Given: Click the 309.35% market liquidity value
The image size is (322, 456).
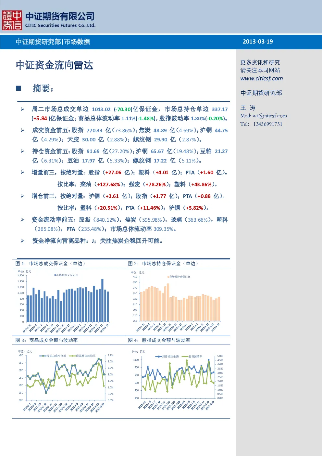Looking at the screenshot, I should [164, 229].
